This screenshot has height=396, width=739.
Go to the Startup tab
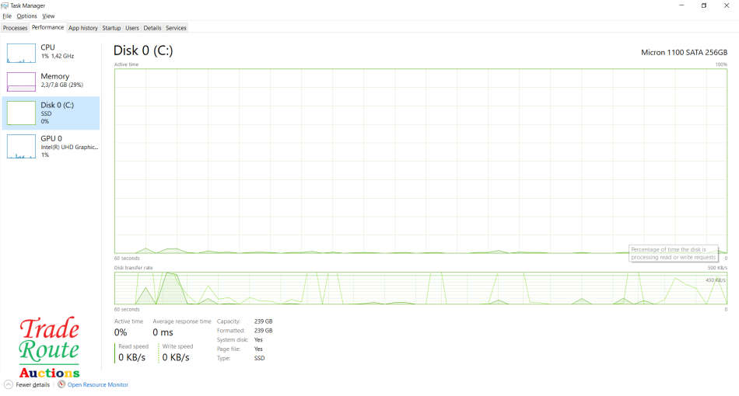tap(111, 28)
